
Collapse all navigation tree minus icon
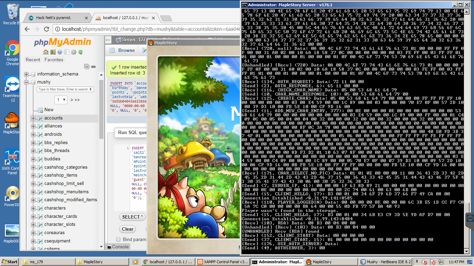point(87,66)
